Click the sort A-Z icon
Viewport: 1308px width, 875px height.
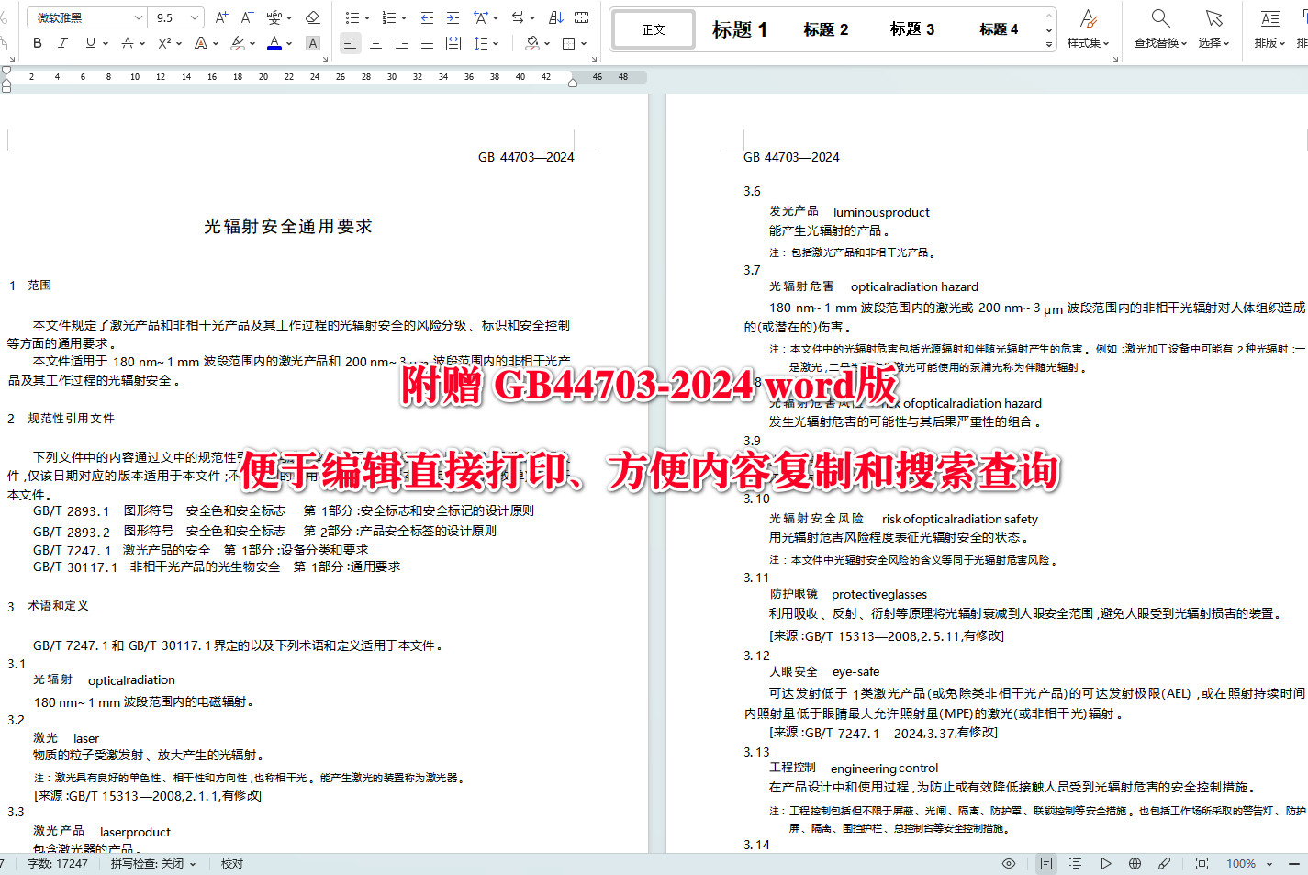[555, 17]
